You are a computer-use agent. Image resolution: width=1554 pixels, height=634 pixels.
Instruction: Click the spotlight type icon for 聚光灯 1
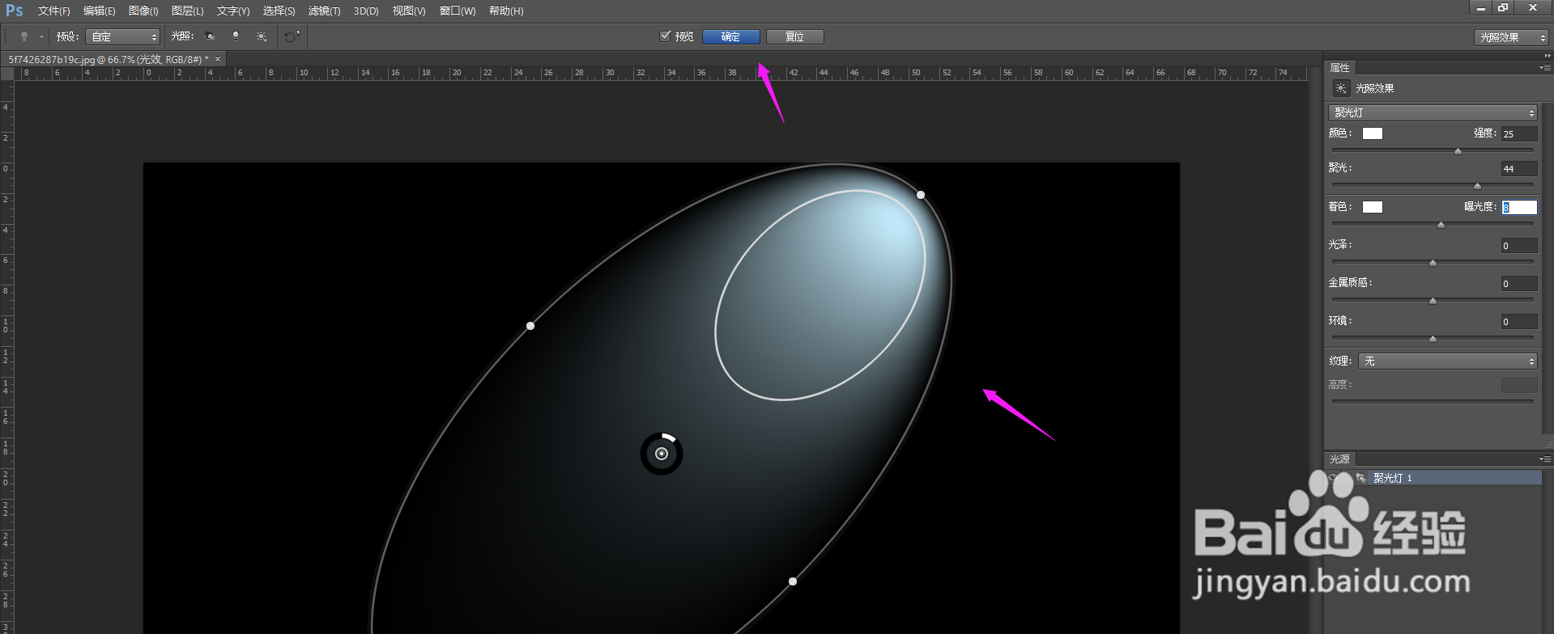click(1360, 478)
